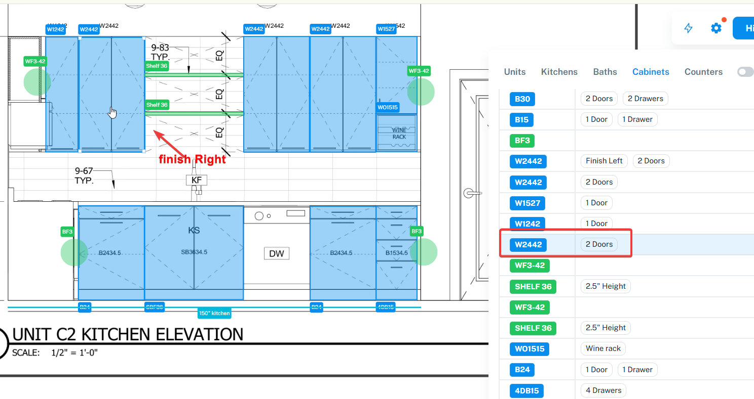Screen dimensions: 754x399
Task: Click the 2 Drawers chip on B30
Action: [x=646, y=99]
